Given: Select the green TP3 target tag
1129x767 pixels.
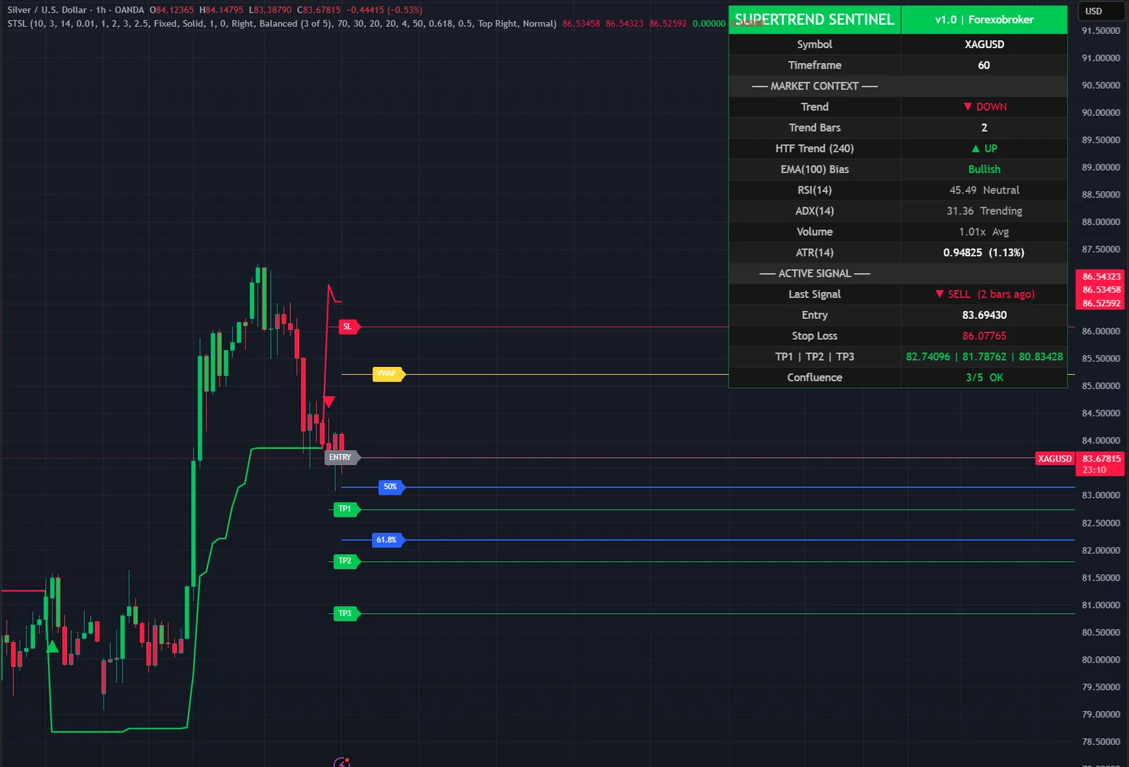Looking at the screenshot, I should 346,613.
